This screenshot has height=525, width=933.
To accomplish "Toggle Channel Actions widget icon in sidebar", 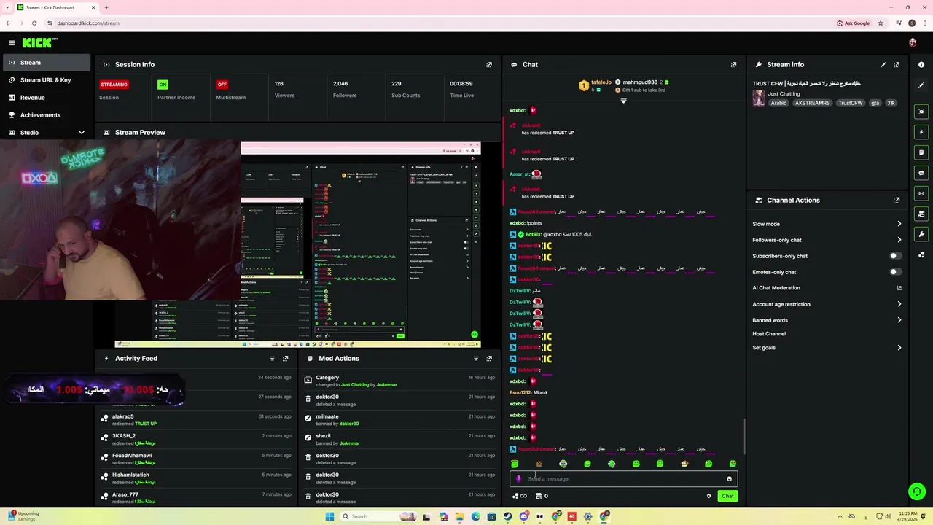I will point(921,214).
